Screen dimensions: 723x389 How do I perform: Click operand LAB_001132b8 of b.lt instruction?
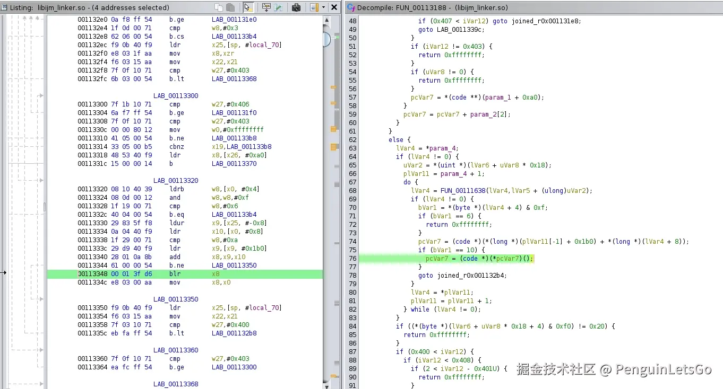pos(234,333)
